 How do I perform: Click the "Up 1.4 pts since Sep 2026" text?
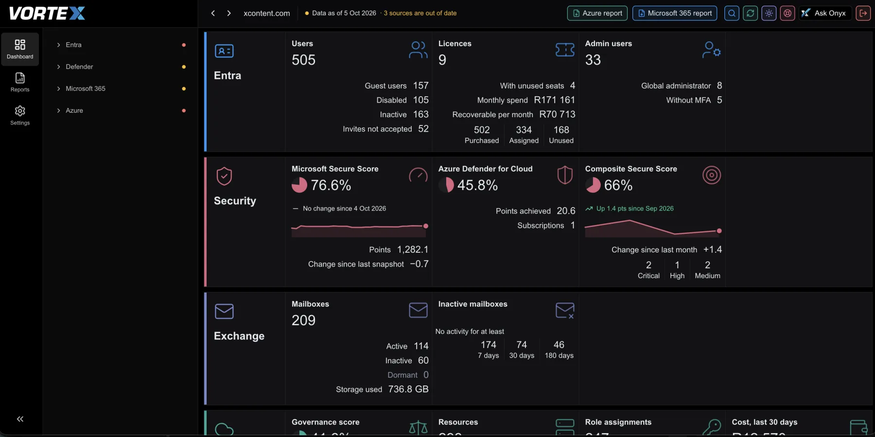coord(635,209)
